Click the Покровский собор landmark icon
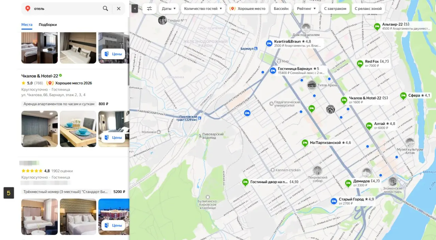Viewport: 436px width, 240px height. click(317, 171)
